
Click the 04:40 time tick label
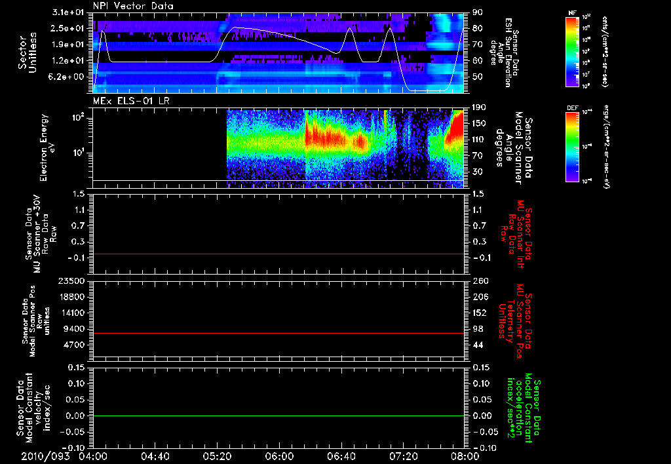click(x=155, y=457)
